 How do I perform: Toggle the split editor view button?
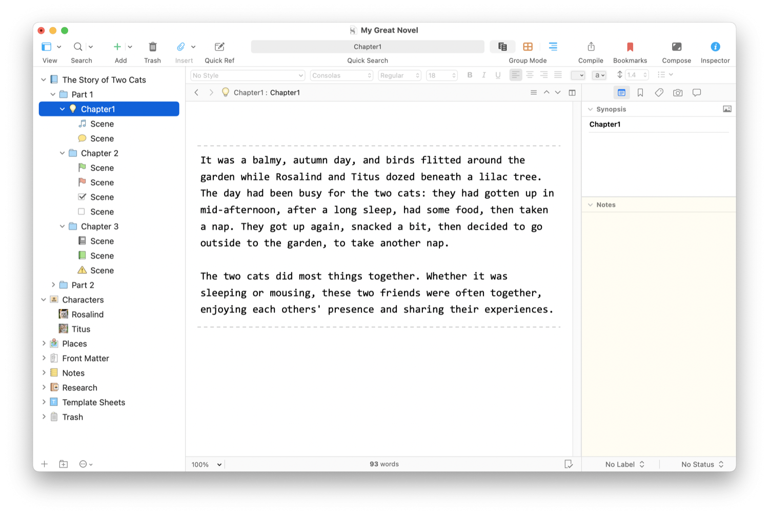point(572,93)
